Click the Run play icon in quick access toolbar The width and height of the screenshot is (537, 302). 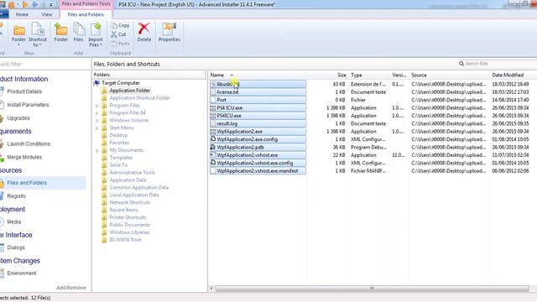click(24, 4)
